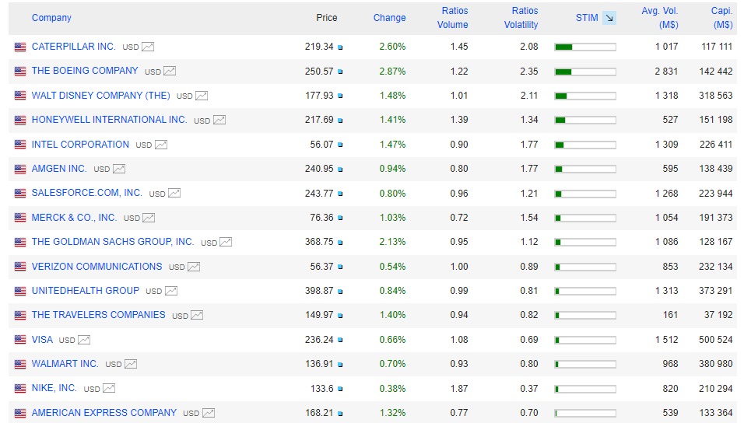Open chart icon beside American Express Company

tap(209, 413)
